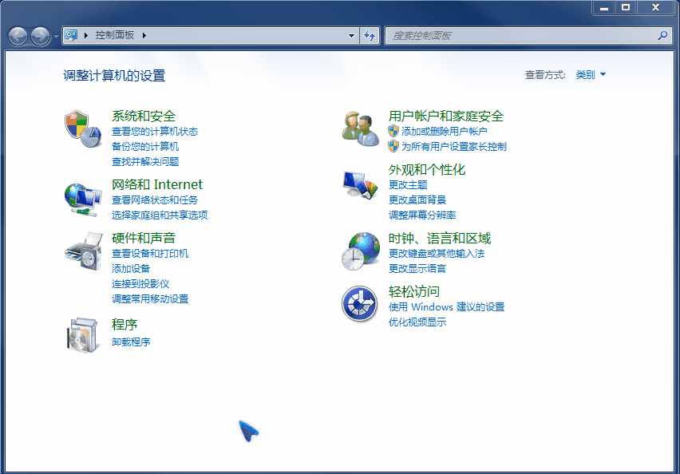
Task: Open 轻松访问 category
Action: [x=414, y=291]
